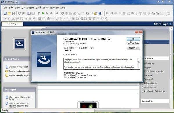Click the Start Page scroll-up arrow
The width and height of the screenshot is (174, 113).
point(171,28)
